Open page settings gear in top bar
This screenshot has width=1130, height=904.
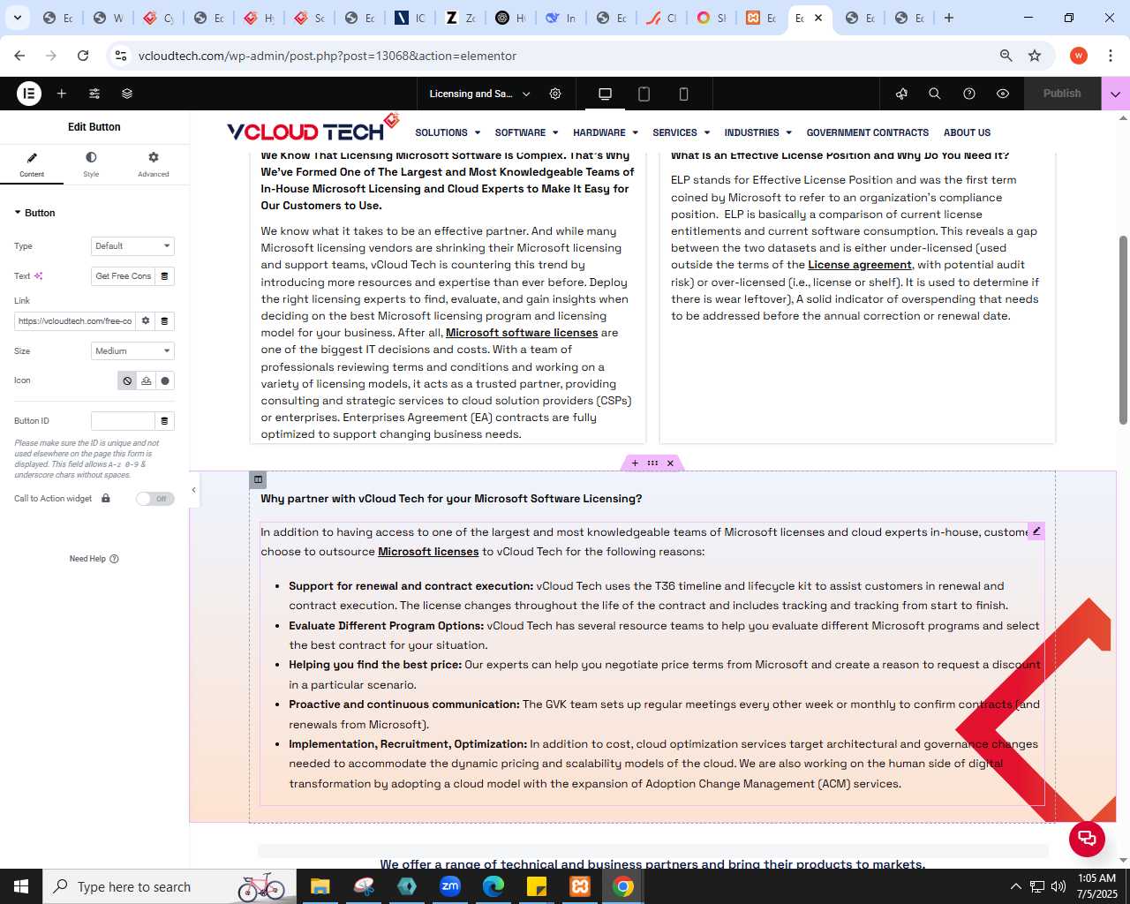[x=555, y=94]
